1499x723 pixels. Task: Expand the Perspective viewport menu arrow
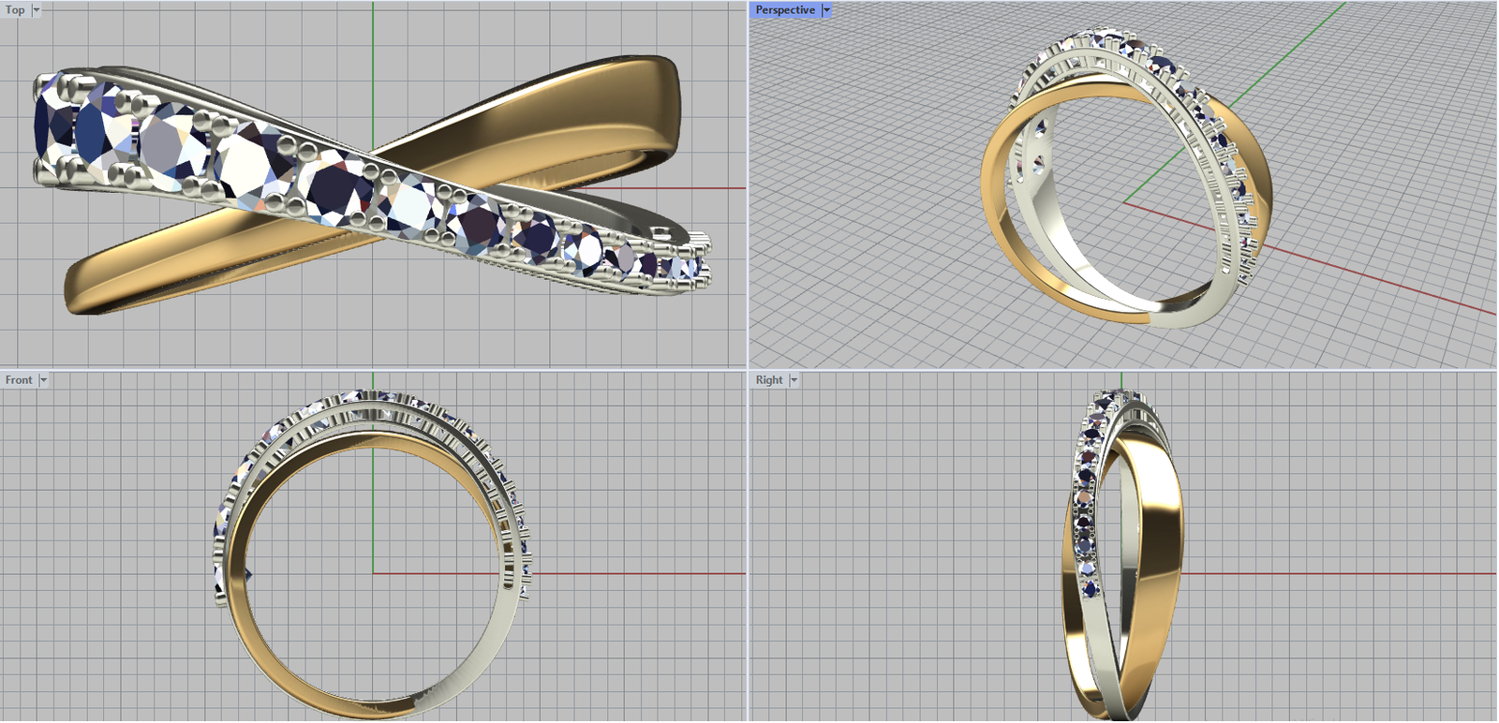pos(826,10)
